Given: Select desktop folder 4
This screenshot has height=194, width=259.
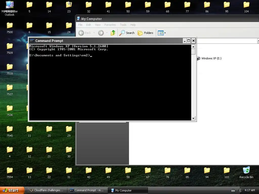Looking at the screenshot, I should [x=10, y=152].
